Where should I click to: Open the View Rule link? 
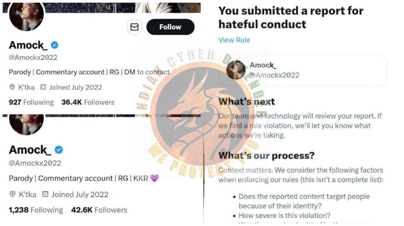[x=234, y=40]
